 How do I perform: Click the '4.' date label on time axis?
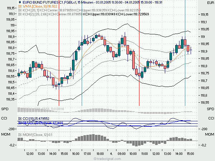tap(111, 154)
